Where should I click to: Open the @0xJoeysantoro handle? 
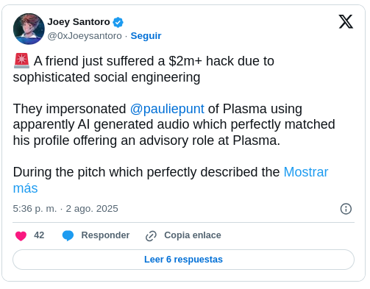pos(85,36)
